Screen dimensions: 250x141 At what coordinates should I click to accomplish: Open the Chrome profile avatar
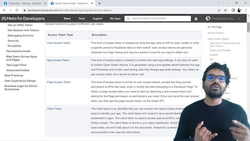click(239, 10)
